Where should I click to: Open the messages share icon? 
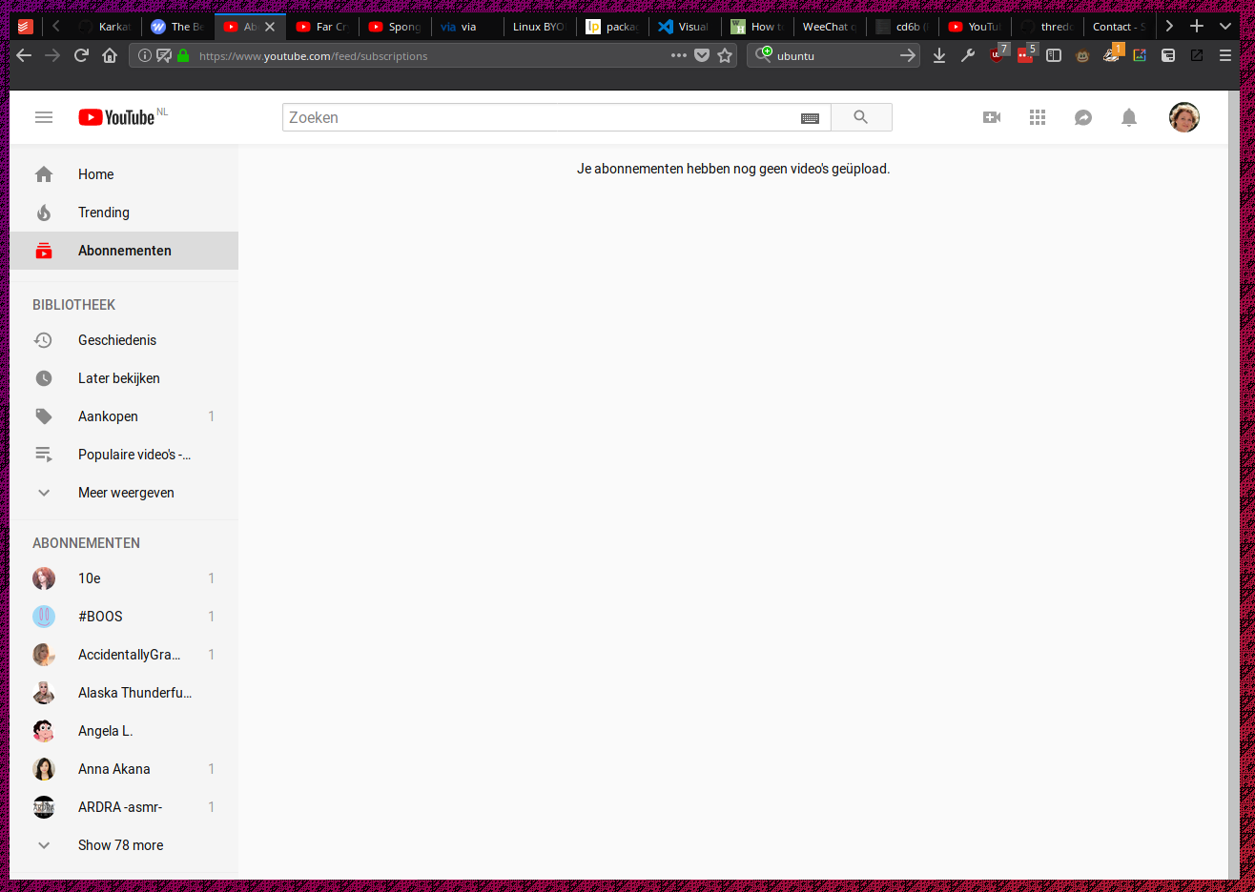coord(1083,117)
